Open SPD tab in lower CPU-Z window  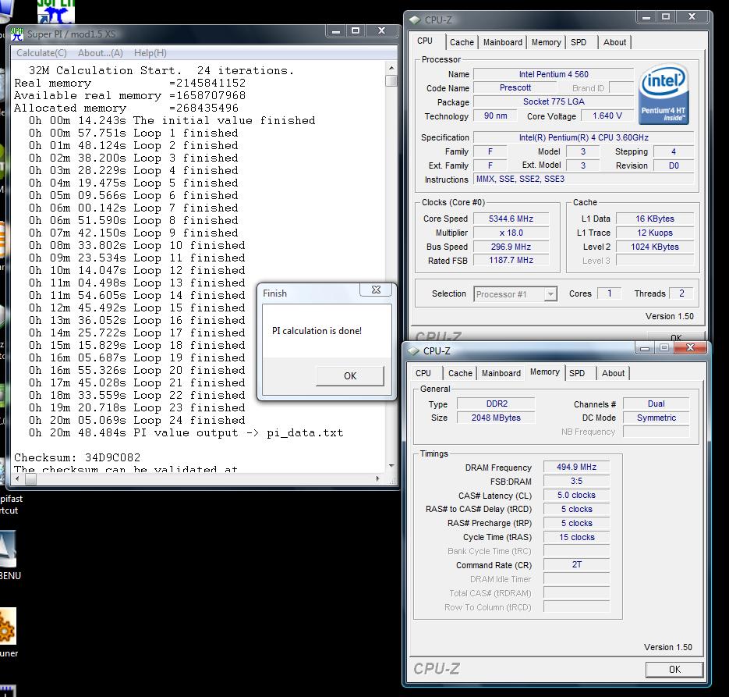(x=577, y=373)
